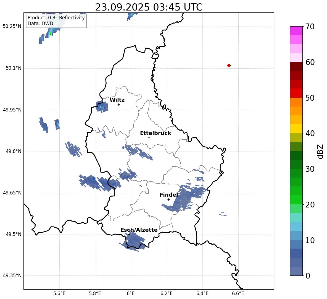This screenshot has width=327, height=299.
Task: Click the 20 tick on colorbar
Action: (310, 205)
